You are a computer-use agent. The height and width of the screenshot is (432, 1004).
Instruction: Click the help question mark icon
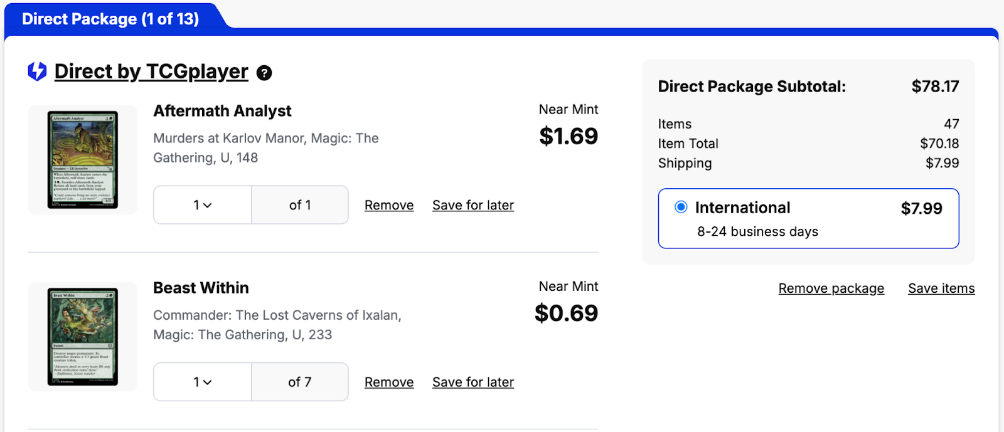pos(265,73)
